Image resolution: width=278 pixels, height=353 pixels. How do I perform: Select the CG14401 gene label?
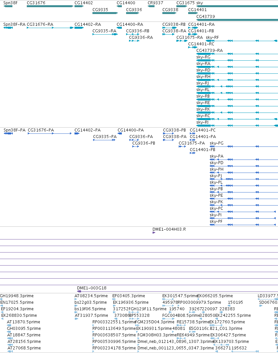click(198, 10)
